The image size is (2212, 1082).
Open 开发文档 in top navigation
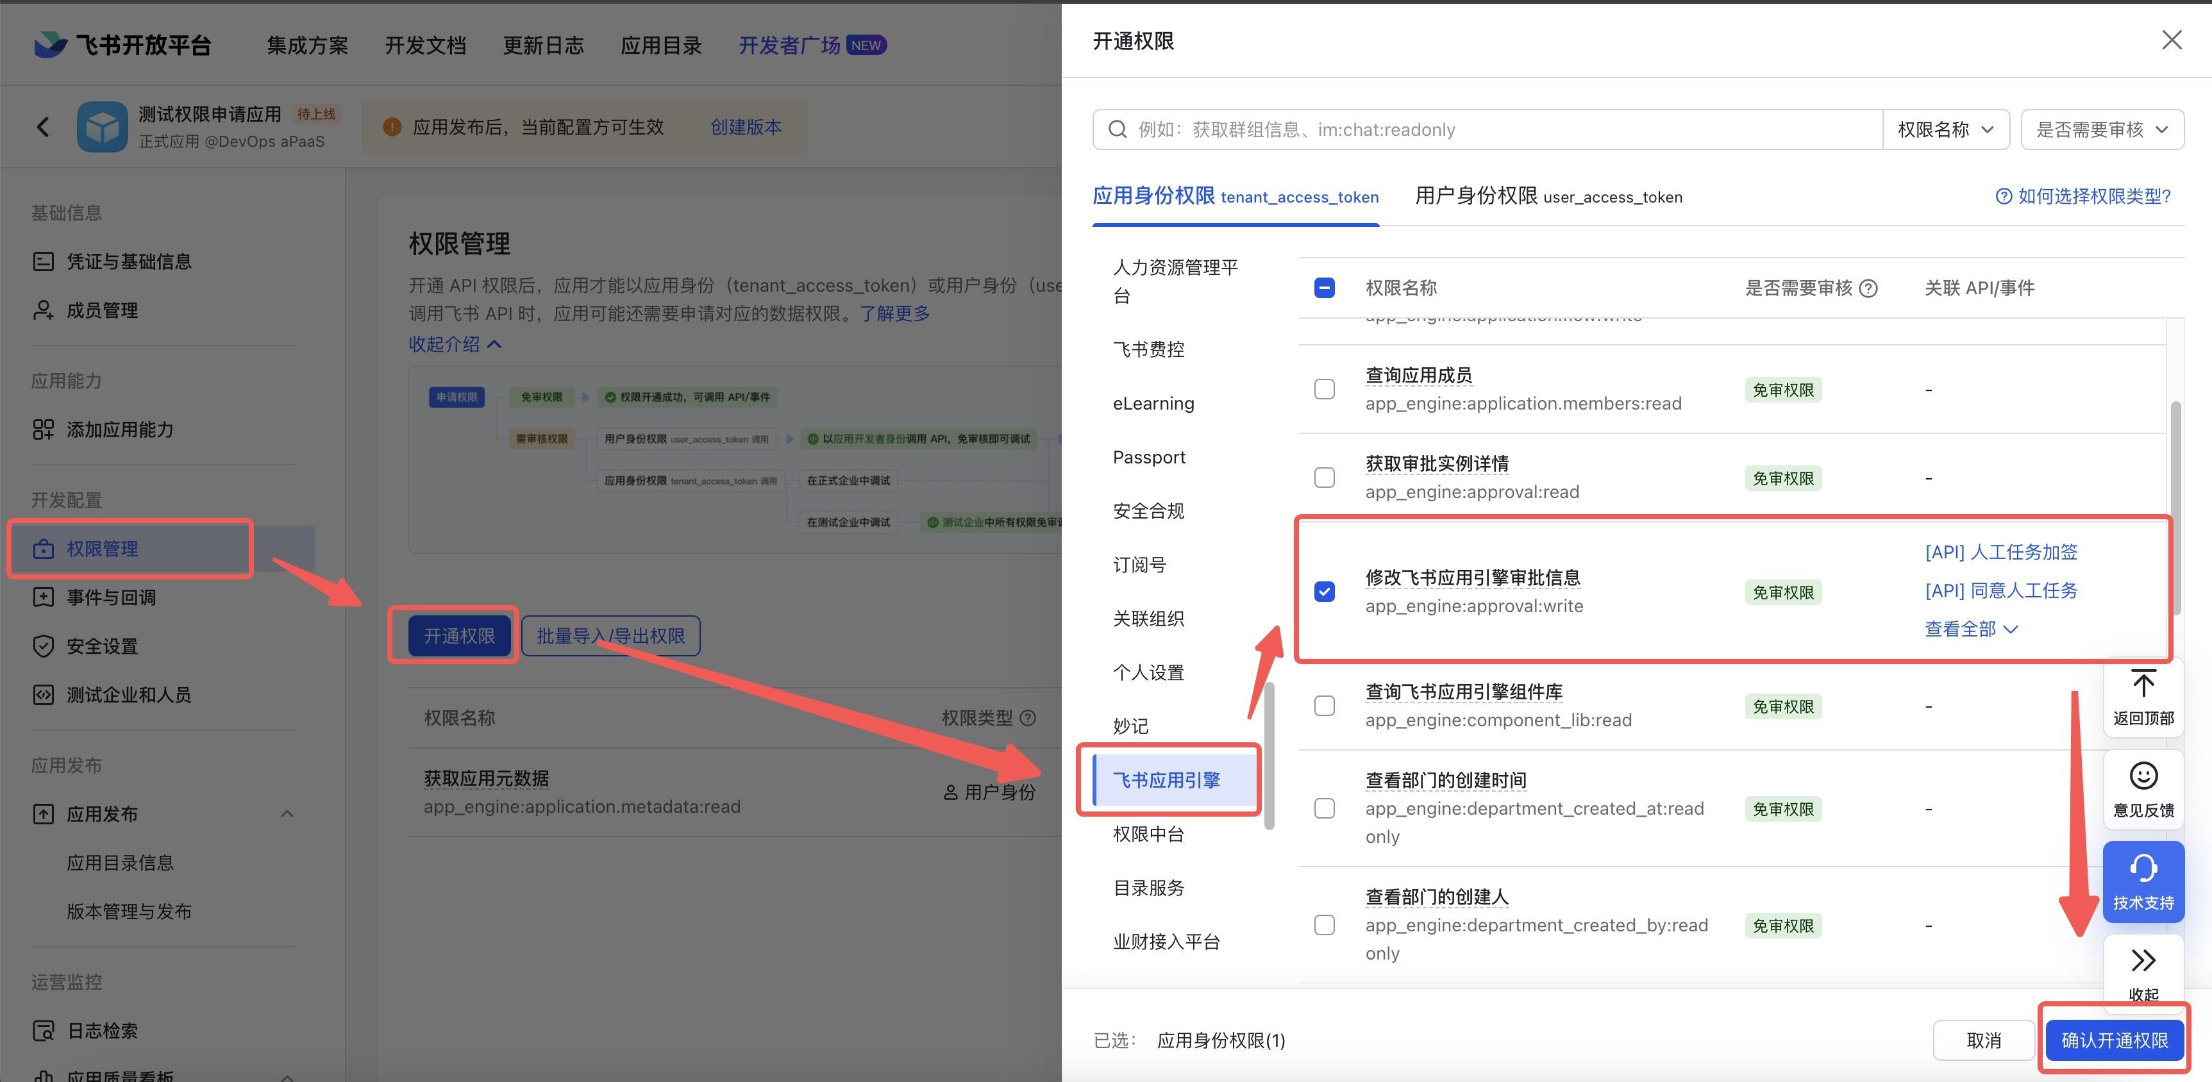[425, 46]
